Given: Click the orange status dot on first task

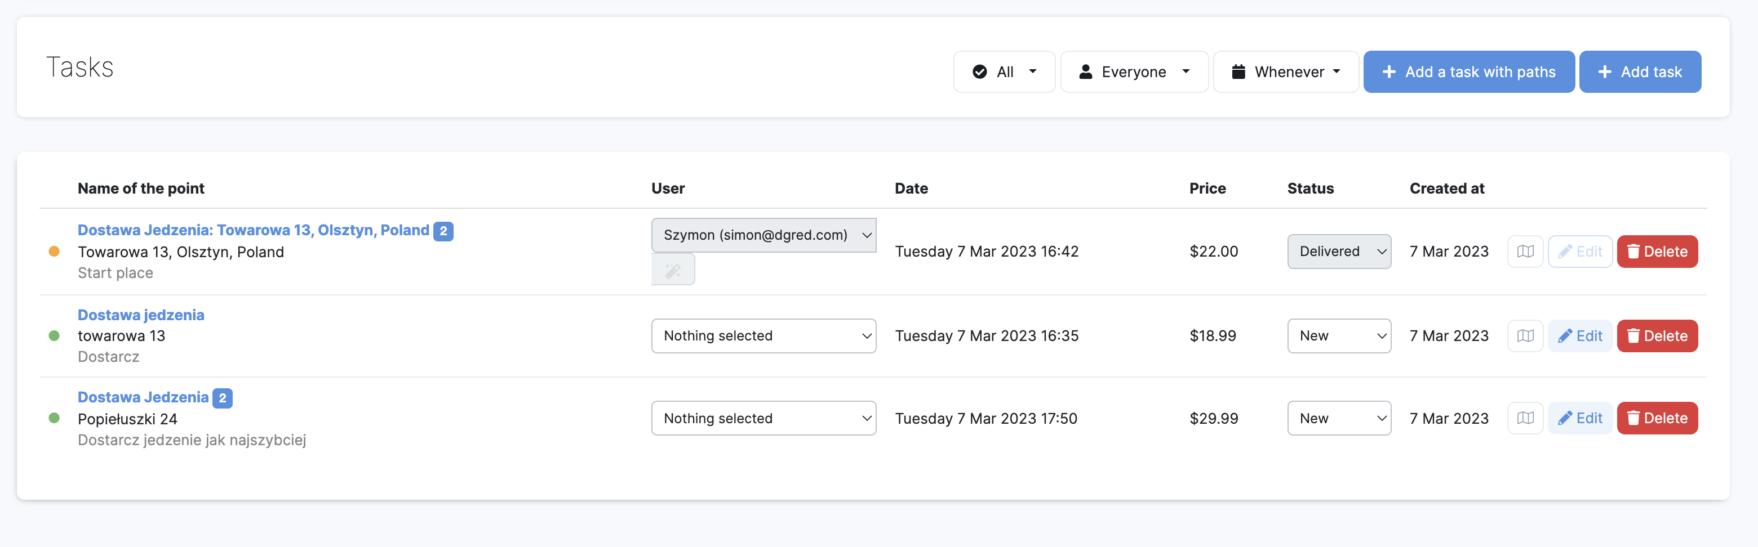Looking at the screenshot, I should (x=54, y=252).
